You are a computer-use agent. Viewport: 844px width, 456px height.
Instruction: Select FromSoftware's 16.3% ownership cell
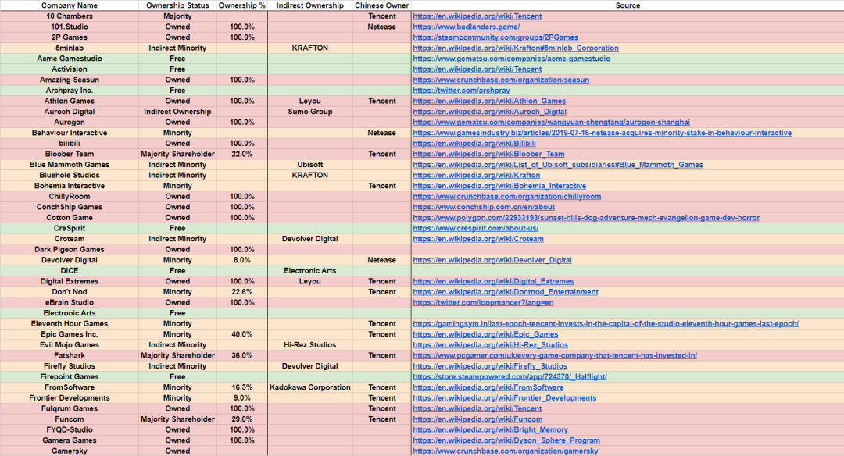tap(241, 388)
